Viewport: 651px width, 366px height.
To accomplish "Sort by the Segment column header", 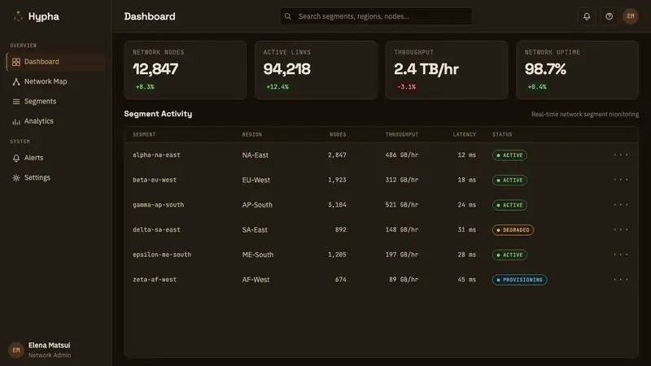I will 144,134.
